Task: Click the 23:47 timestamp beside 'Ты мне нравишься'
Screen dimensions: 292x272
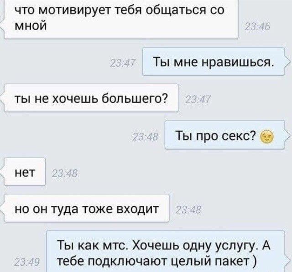Action: coord(123,63)
